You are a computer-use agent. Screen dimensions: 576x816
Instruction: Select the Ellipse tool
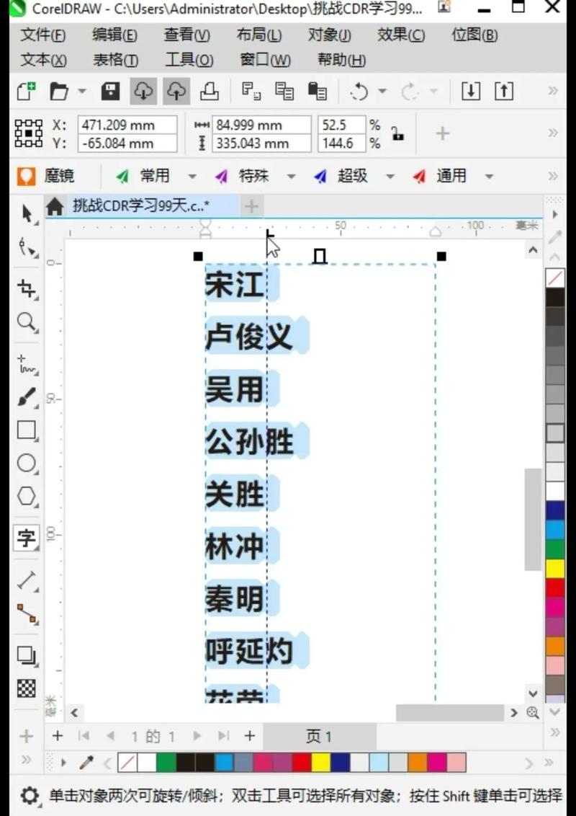pyautogui.click(x=26, y=464)
